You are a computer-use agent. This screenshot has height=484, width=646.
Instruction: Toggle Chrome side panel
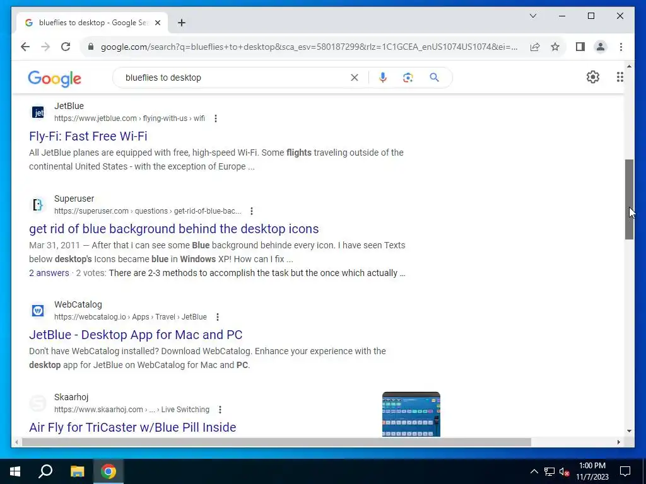580,47
